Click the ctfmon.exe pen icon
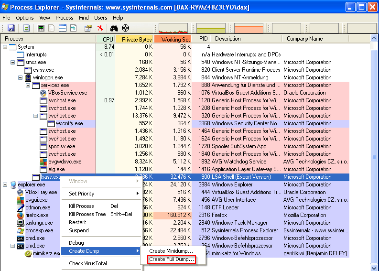Viewport: 379px width, 271px height. coord(21,207)
